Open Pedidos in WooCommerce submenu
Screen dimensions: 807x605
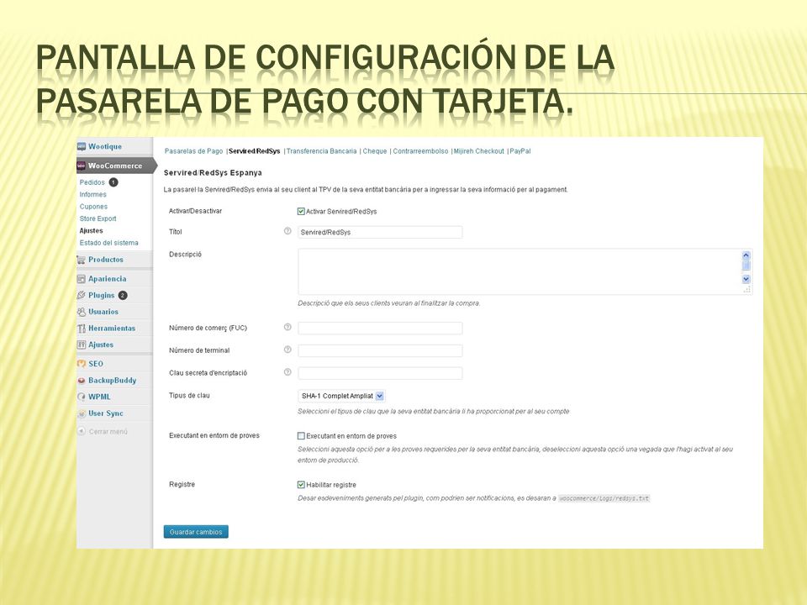(92, 182)
